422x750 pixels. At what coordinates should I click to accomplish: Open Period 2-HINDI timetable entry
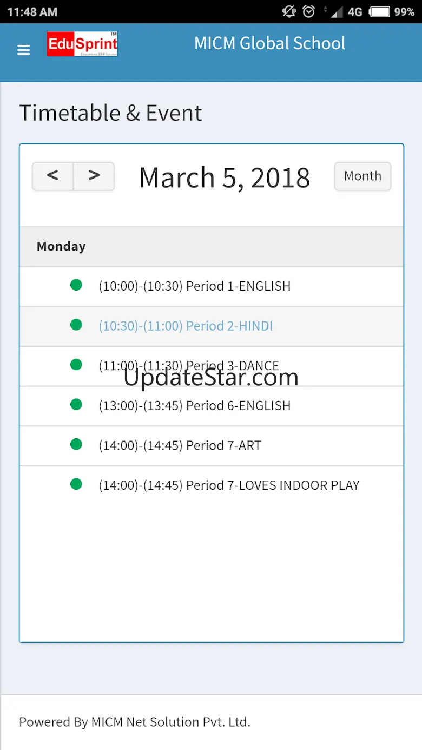(186, 326)
